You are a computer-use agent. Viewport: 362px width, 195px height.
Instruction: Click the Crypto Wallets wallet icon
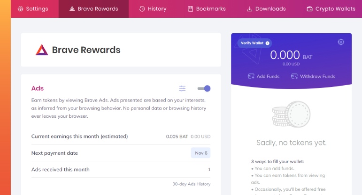(309, 9)
